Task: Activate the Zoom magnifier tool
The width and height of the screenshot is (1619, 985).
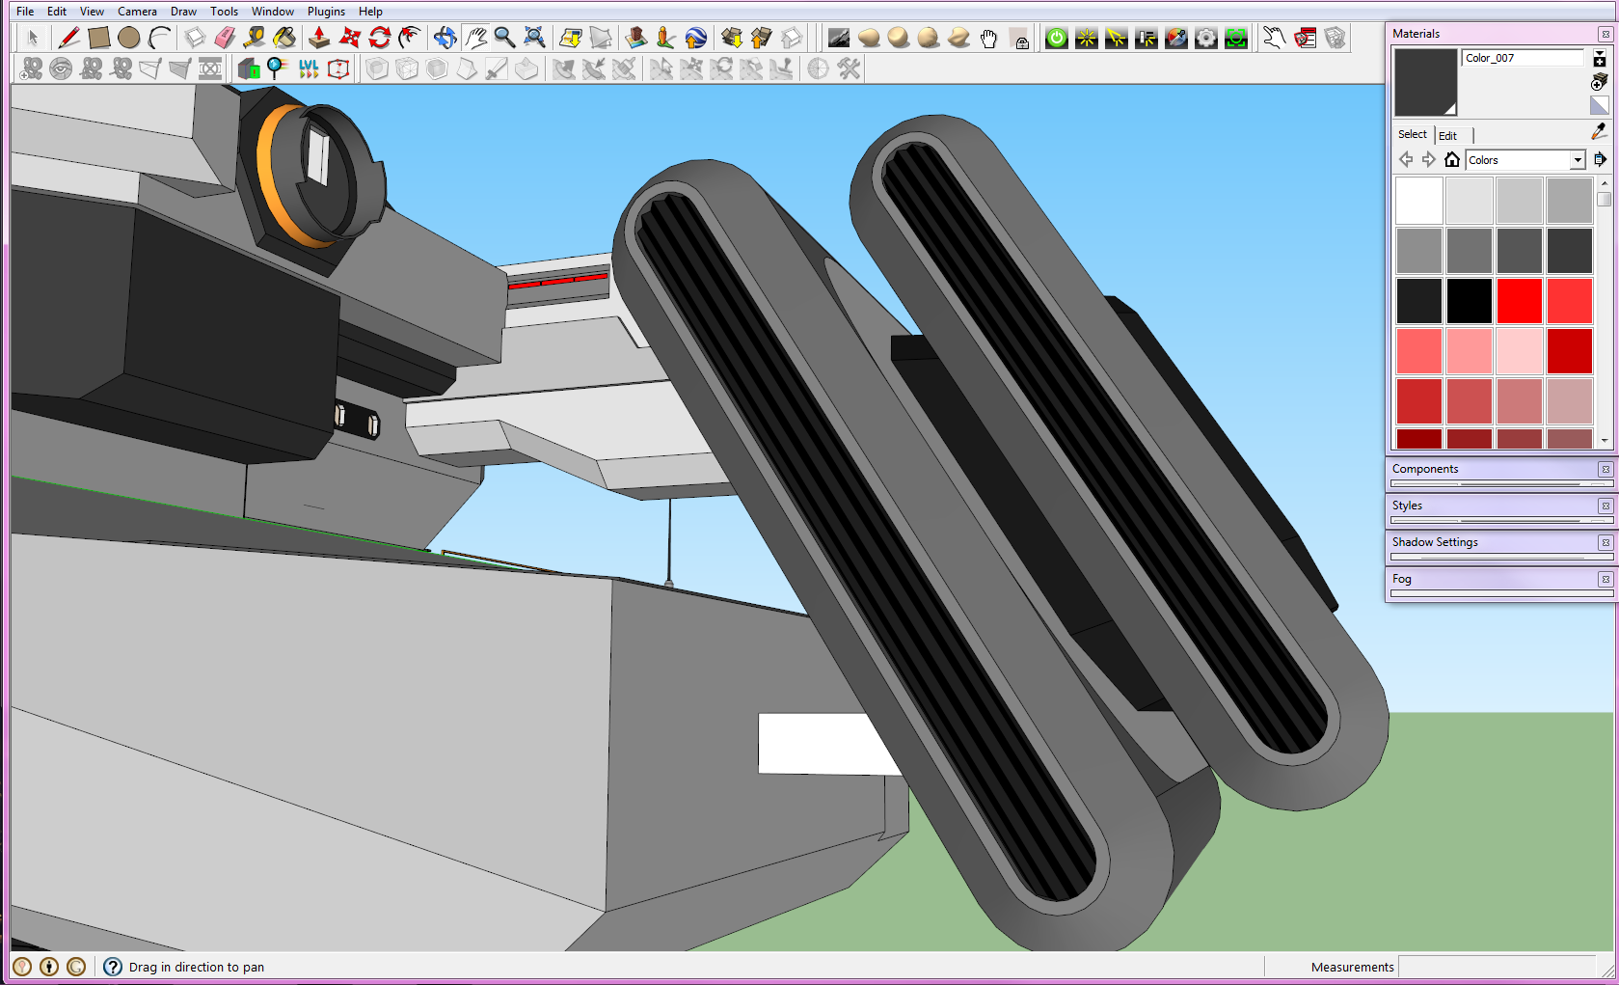Action: tap(504, 38)
